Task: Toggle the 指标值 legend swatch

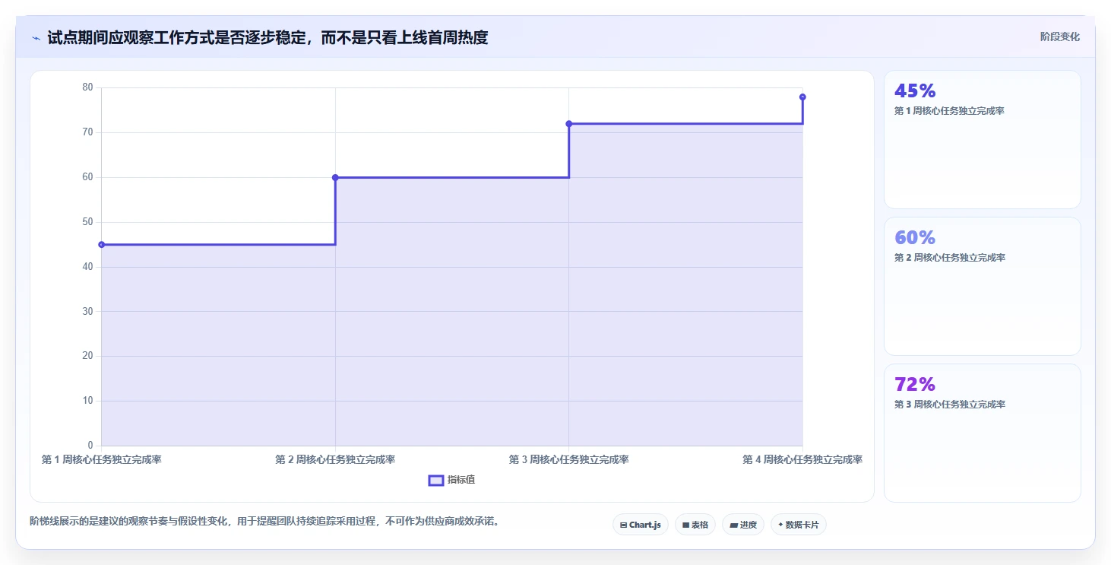Action: point(436,480)
